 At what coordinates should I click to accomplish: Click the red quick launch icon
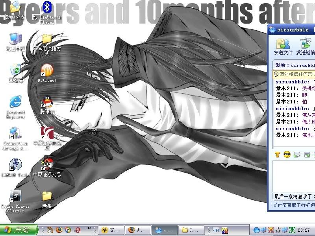click(x=77, y=230)
